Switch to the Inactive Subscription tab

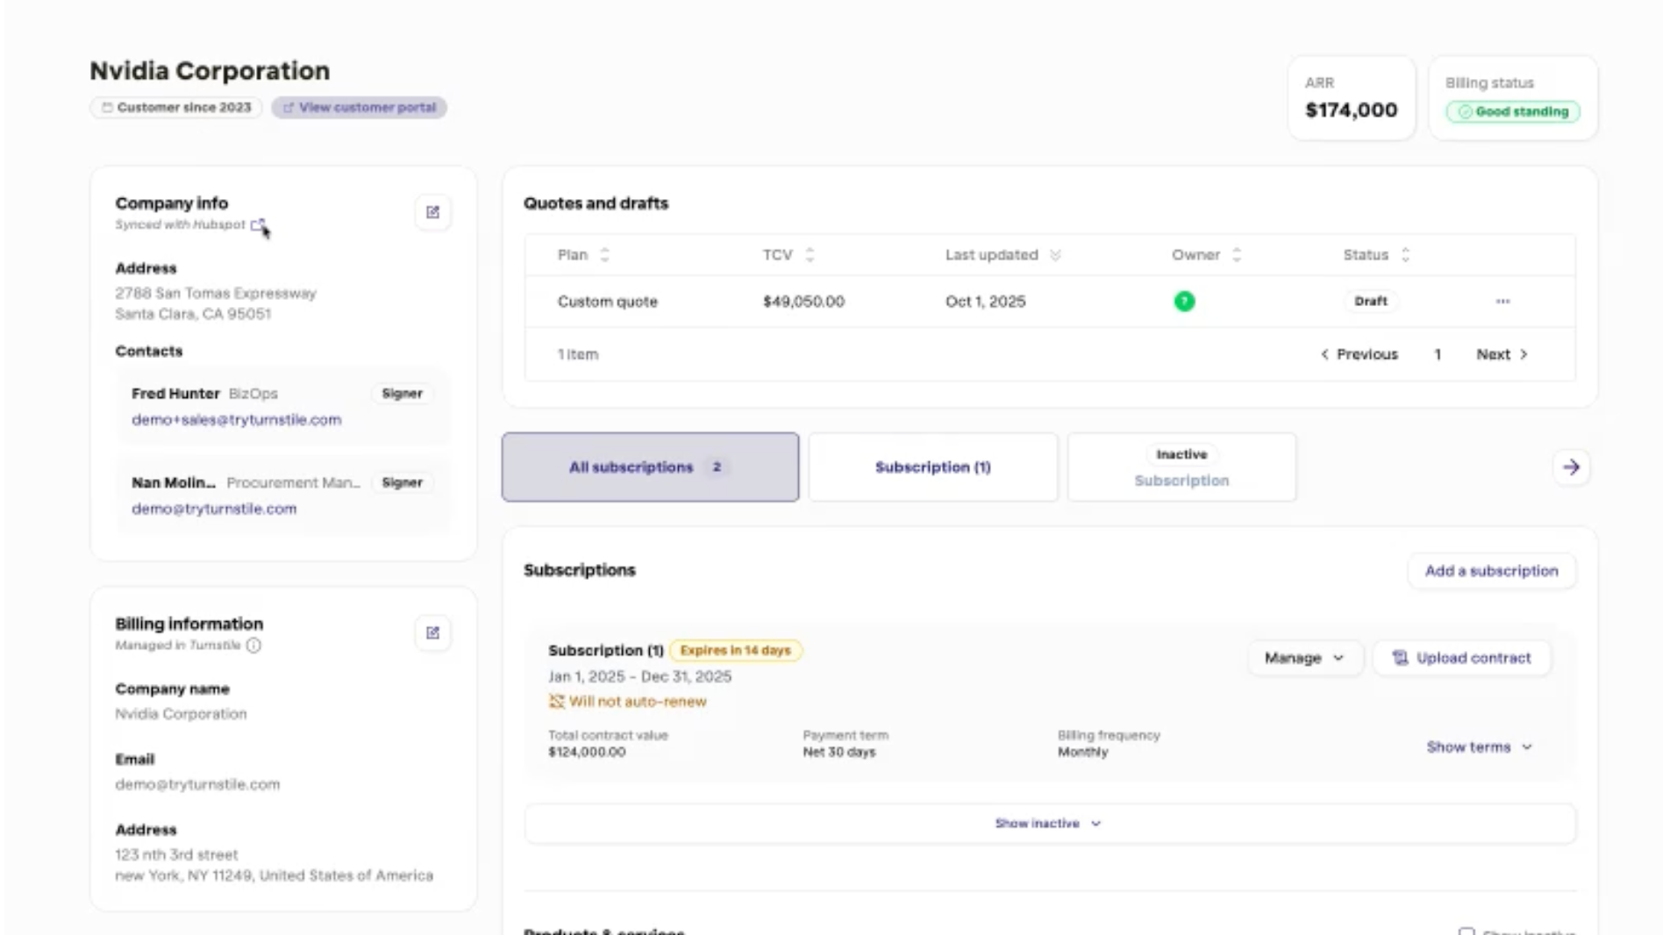tap(1181, 467)
